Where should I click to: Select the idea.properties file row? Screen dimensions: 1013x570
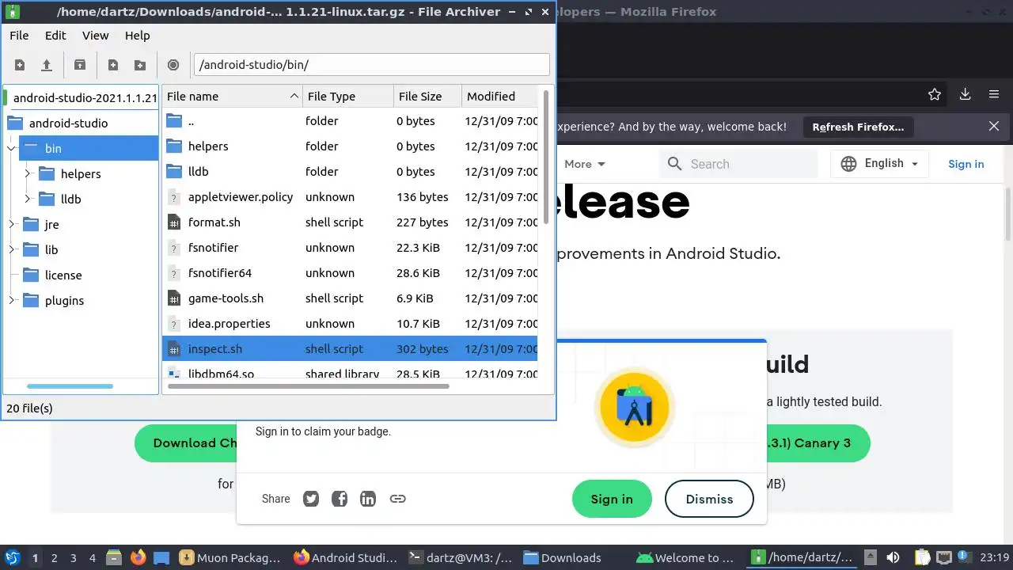tap(350, 324)
